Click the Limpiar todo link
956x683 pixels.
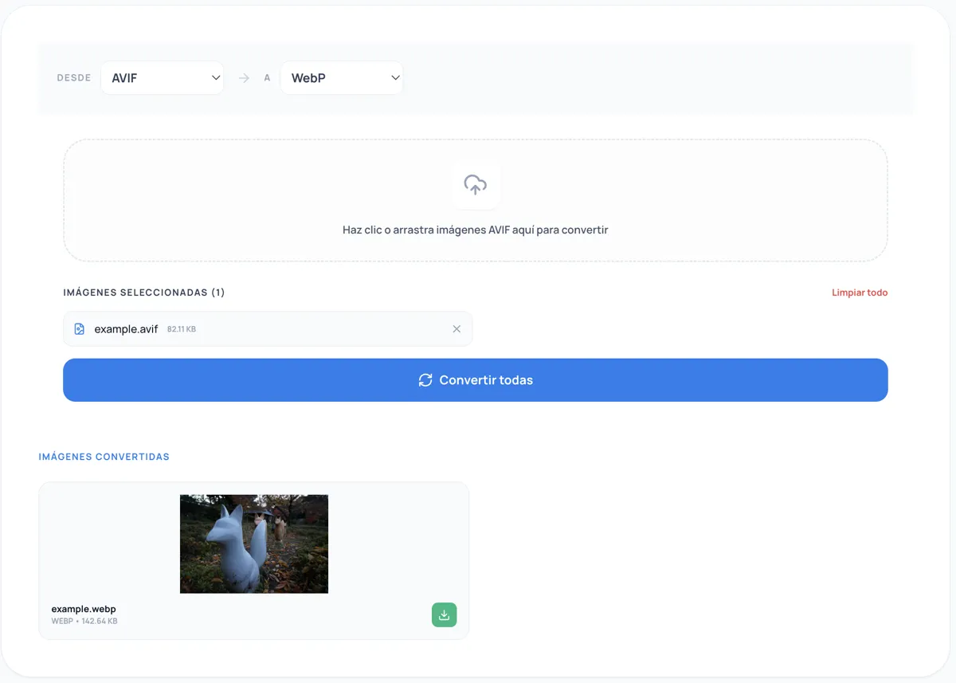(860, 292)
